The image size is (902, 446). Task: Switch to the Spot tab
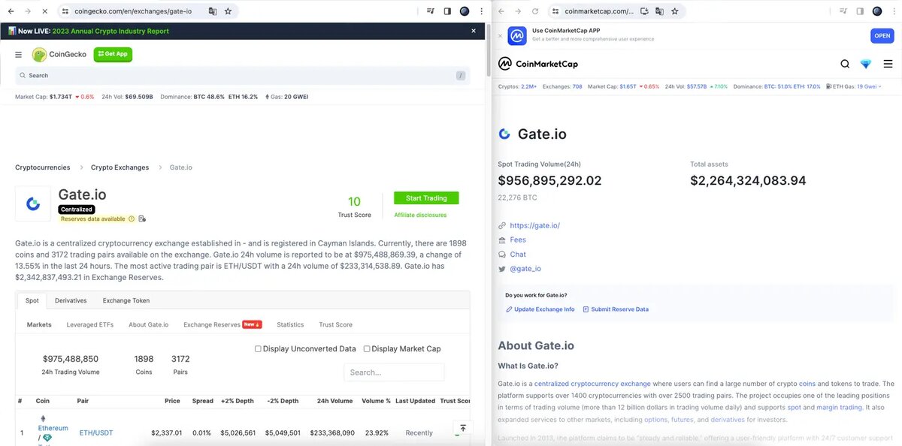tap(32, 300)
